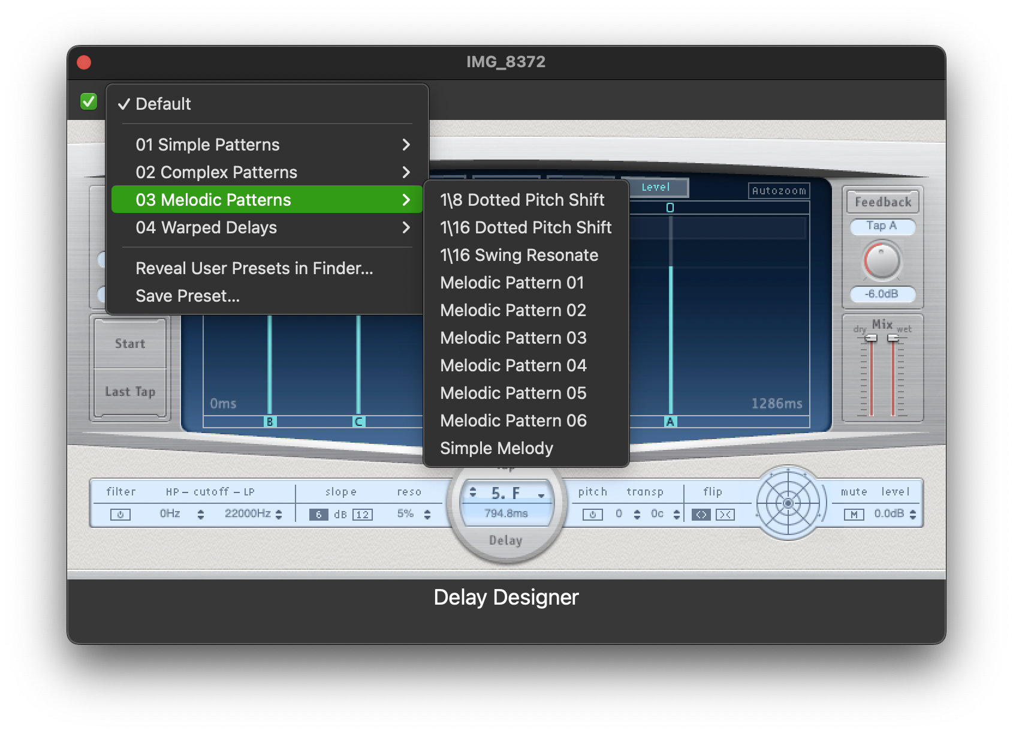Select the wide stereo flip icon
Viewport: 1013px width, 733px height.
[701, 514]
